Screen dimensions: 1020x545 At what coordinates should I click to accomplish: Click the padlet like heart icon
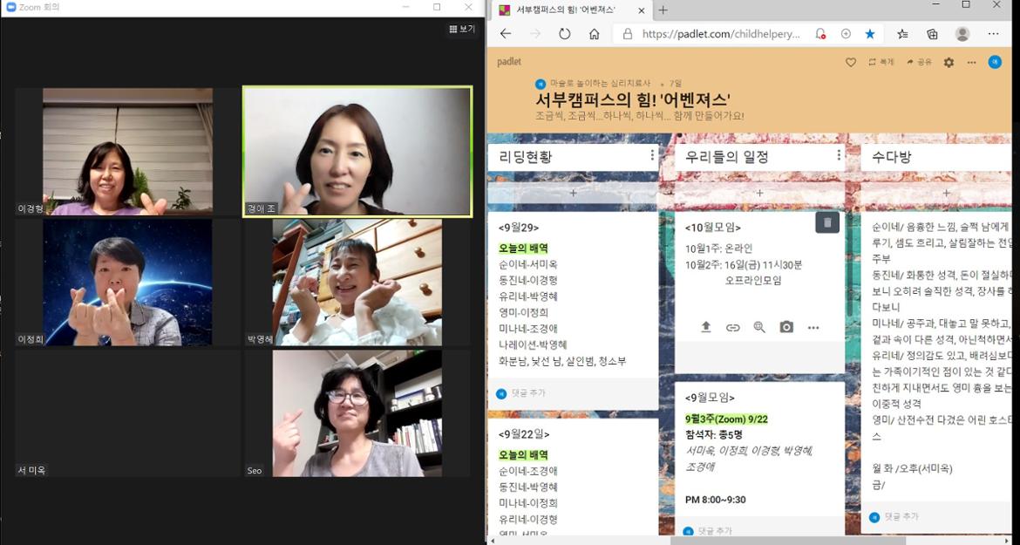851,63
